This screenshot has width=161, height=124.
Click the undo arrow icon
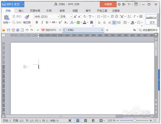27,30
